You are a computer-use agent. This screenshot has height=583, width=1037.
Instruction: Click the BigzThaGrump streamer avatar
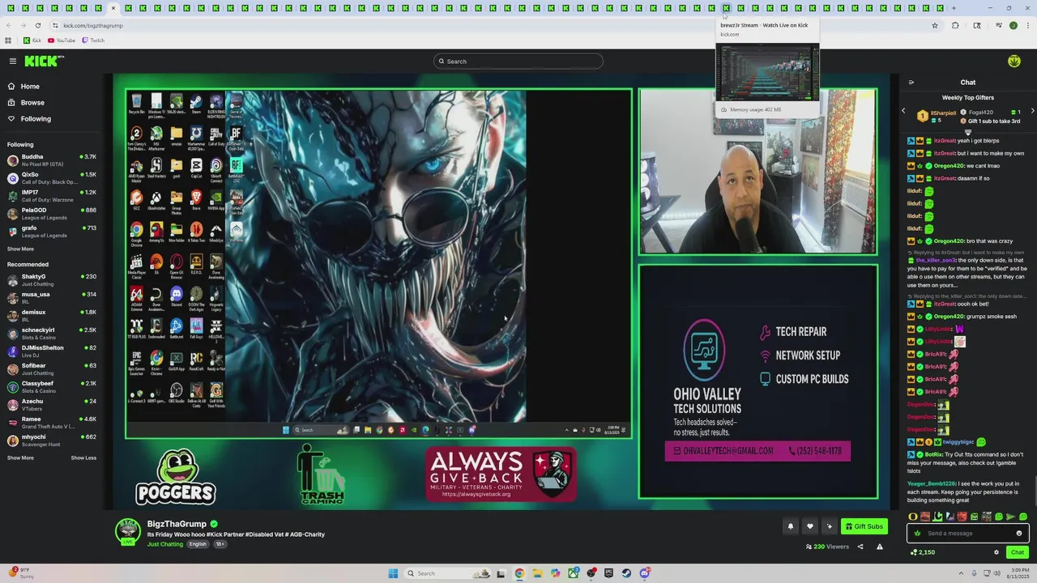point(127,531)
